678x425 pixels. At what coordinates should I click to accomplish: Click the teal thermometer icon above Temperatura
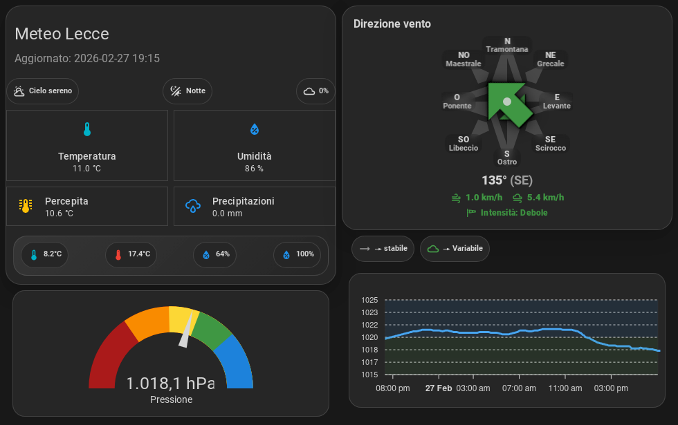(87, 129)
